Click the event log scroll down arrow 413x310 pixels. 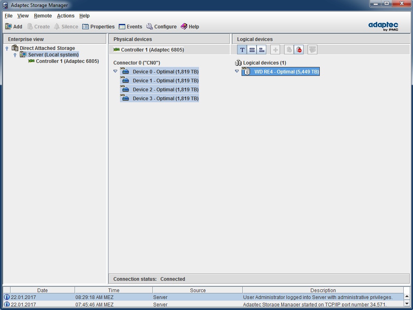[407, 304]
